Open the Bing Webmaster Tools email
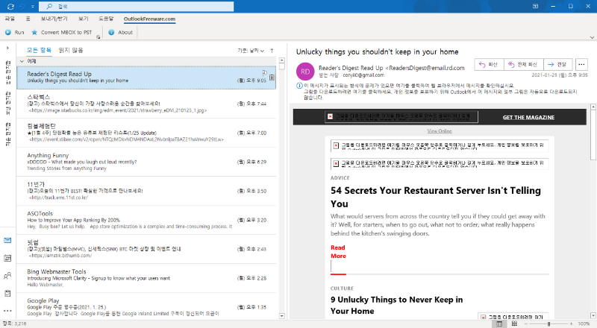 tap(146, 278)
